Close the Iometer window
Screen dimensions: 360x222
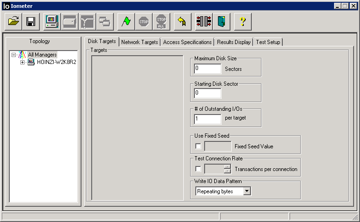354,6
